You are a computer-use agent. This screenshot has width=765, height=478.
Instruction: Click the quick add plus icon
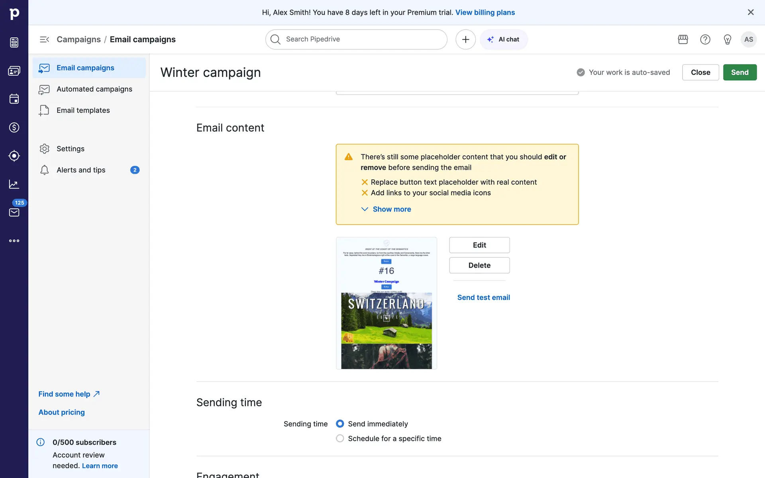(465, 39)
